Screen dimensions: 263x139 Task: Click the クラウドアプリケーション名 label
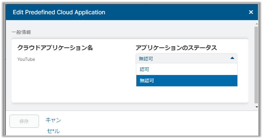(55, 48)
